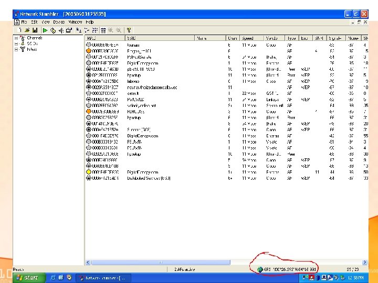Viewport: 378px width, 283px height.
Task: Toggle scanning with the green play arrow
Action: click(45, 30)
